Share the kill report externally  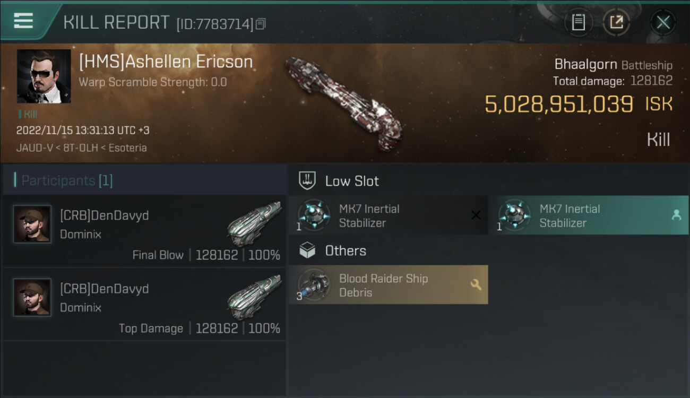point(616,22)
